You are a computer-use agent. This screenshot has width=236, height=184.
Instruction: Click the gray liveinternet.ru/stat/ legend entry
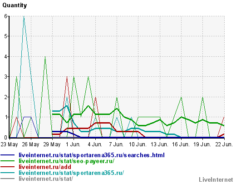[x=46, y=179]
